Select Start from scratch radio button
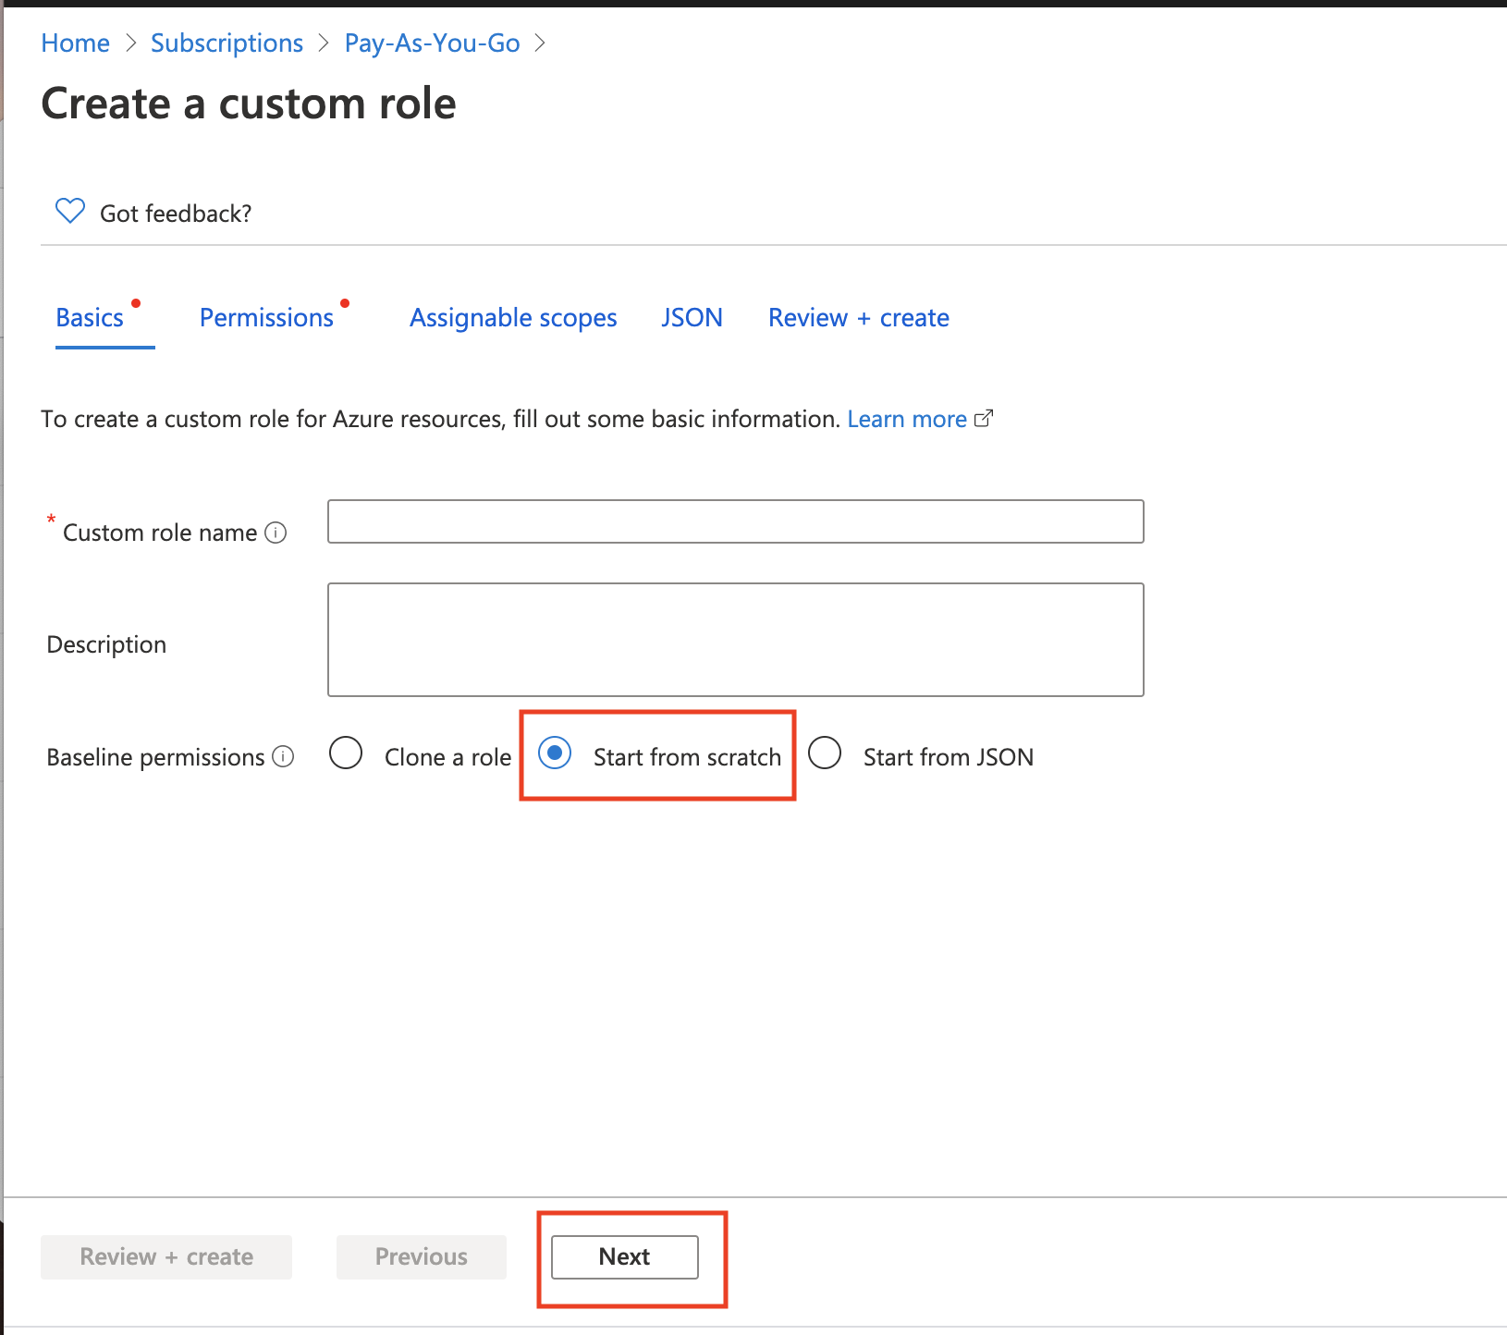The width and height of the screenshot is (1507, 1335). pos(555,753)
